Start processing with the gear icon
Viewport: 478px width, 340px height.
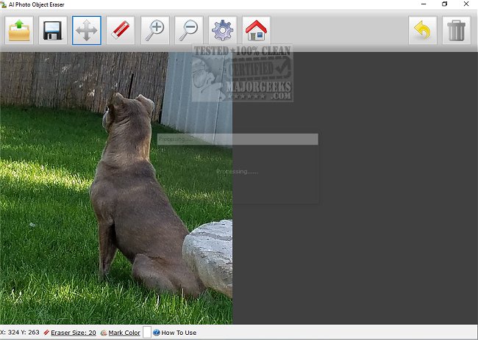click(223, 30)
